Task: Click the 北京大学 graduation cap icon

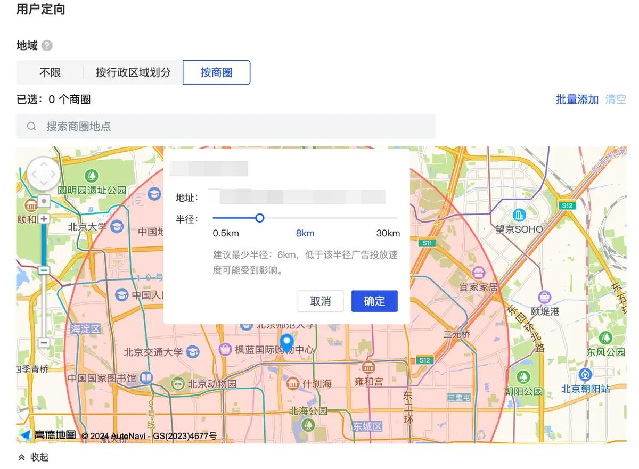Action: coord(117,226)
